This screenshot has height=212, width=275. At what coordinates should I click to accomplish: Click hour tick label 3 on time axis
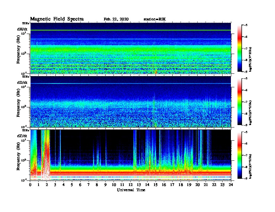[55, 185]
